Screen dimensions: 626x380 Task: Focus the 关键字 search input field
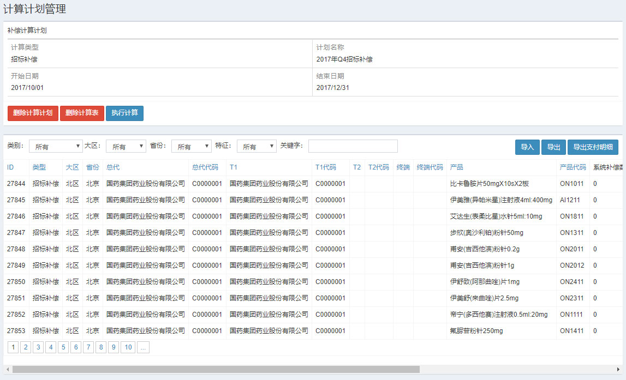tap(353, 146)
